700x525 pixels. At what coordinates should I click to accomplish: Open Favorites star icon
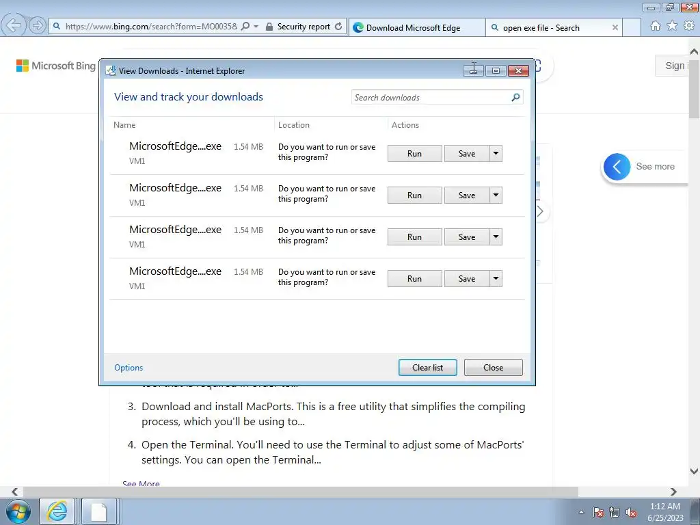click(672, 26)
